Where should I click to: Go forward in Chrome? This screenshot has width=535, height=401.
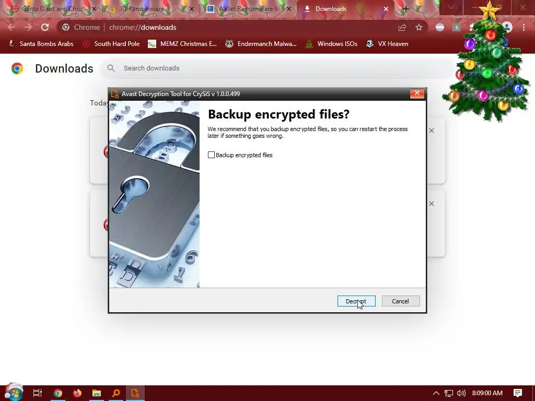pos(28,27)
